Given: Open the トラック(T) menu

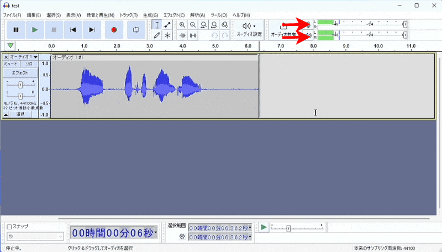Looking at the screenshot, I should click(x=129, y=15).
